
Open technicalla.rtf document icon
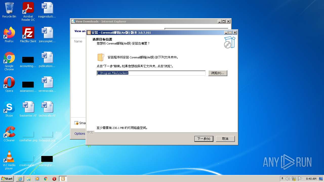pyautogui.click(x=47, y=109)
